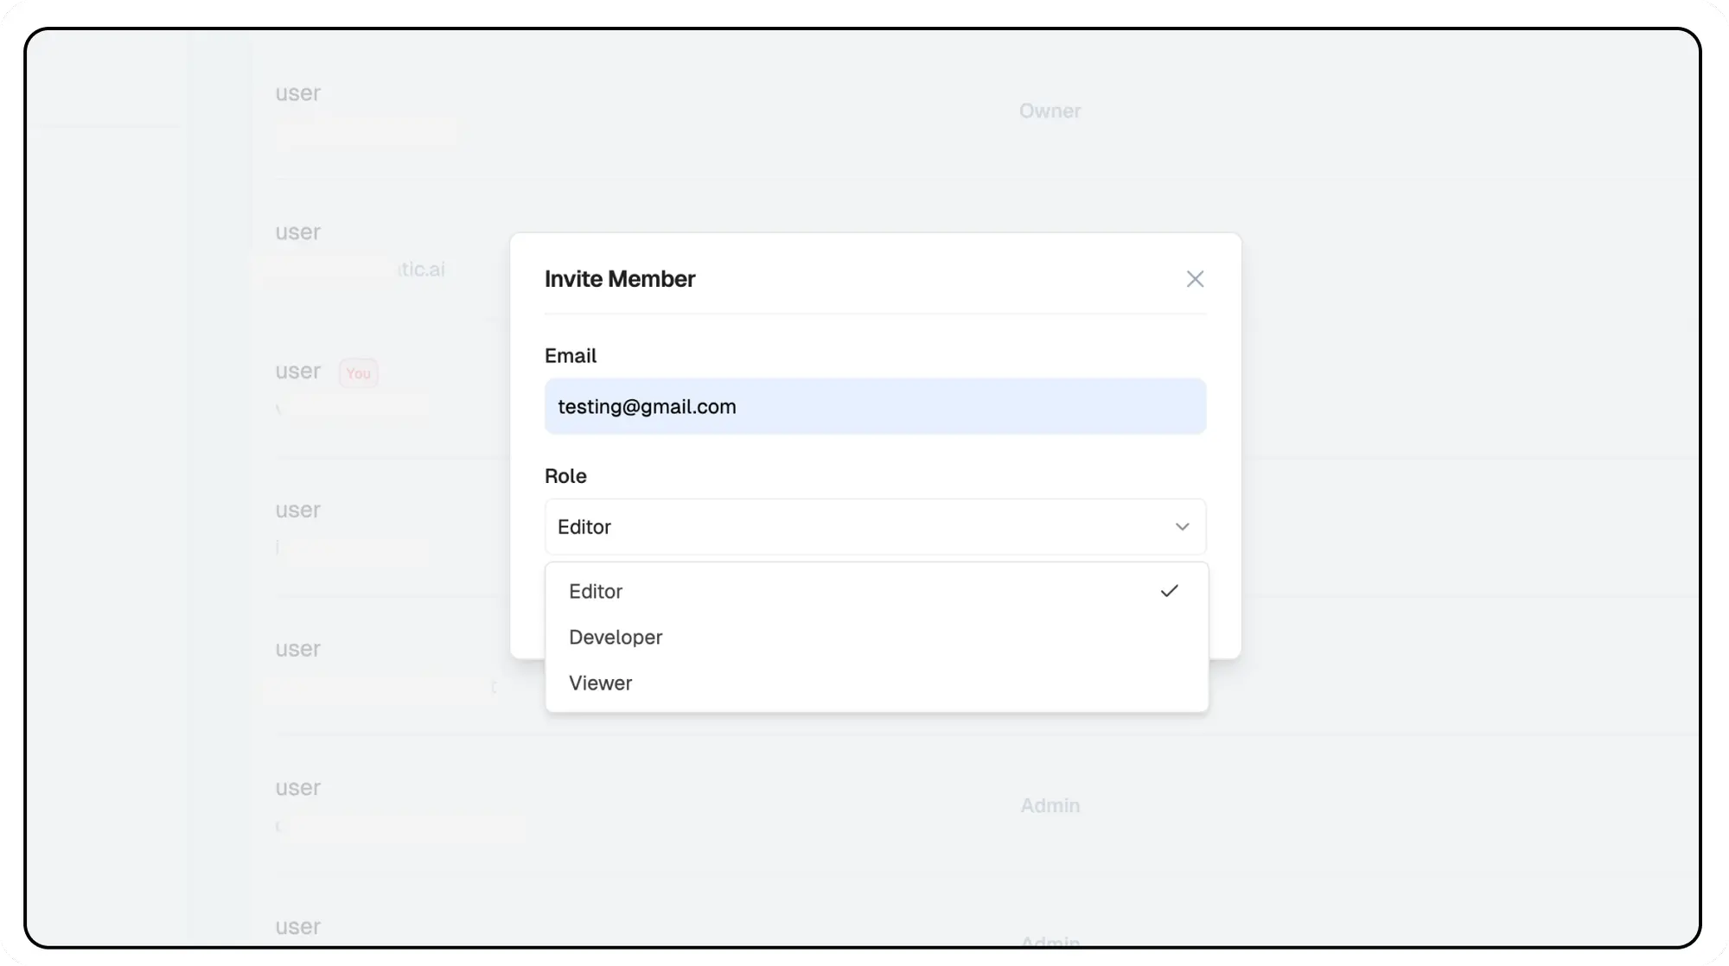This screenshot has width=1729, height=966.
Task: Select the fourth user row name
Action: [x=298, y=510]
